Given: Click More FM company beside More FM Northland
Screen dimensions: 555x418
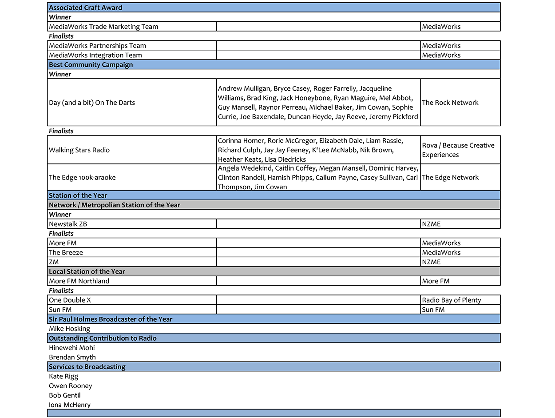Looking at the screenshot, I should 460,281.
